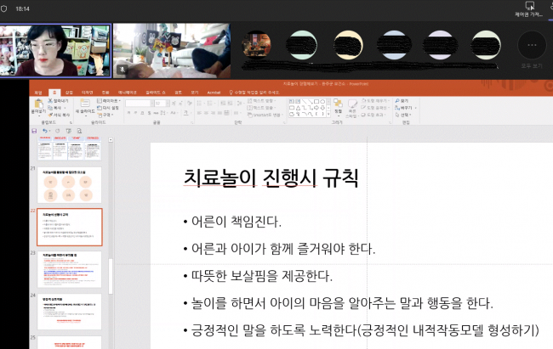Toggle bold formatting in font group
This screenshot has width=553, height=349.
click(128, 113)
